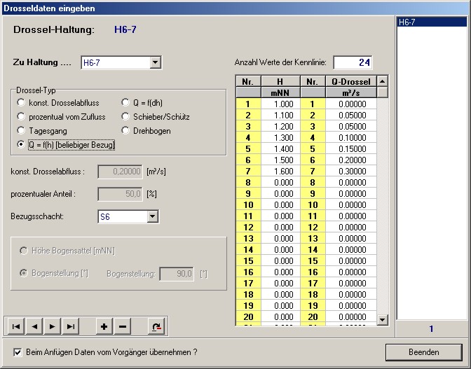
Task: Click H value 1.200 in row 3
Action: (x=280, y=126)
